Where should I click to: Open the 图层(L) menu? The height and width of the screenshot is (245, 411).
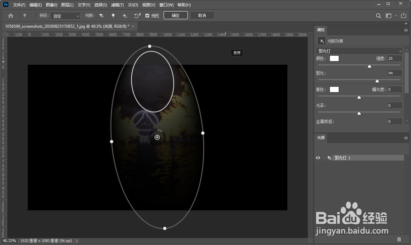67,5
